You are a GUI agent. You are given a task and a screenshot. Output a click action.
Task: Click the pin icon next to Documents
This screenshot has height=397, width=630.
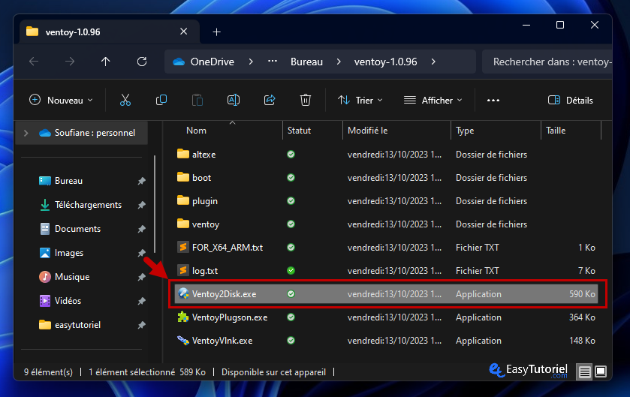click(x=141, y=229)
